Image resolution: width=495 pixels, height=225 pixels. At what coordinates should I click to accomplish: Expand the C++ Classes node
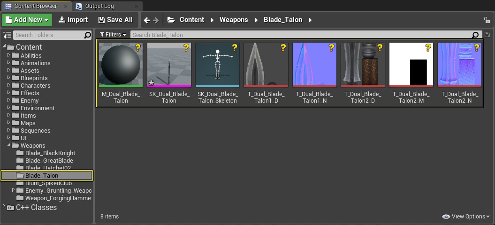point(4,207)
